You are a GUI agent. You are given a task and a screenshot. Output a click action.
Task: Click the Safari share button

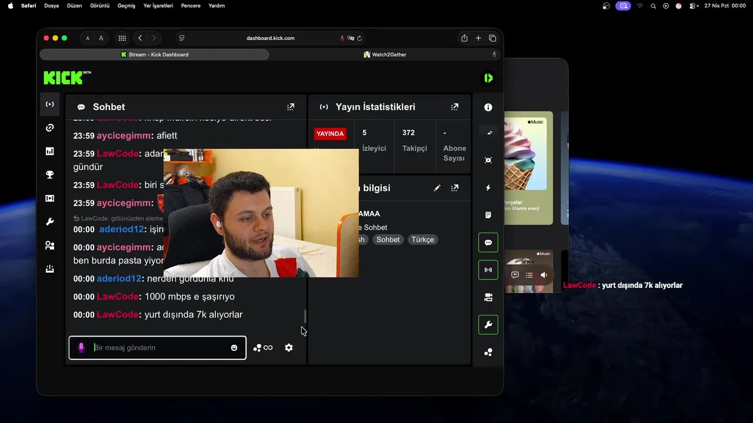[x=464, y=38]
